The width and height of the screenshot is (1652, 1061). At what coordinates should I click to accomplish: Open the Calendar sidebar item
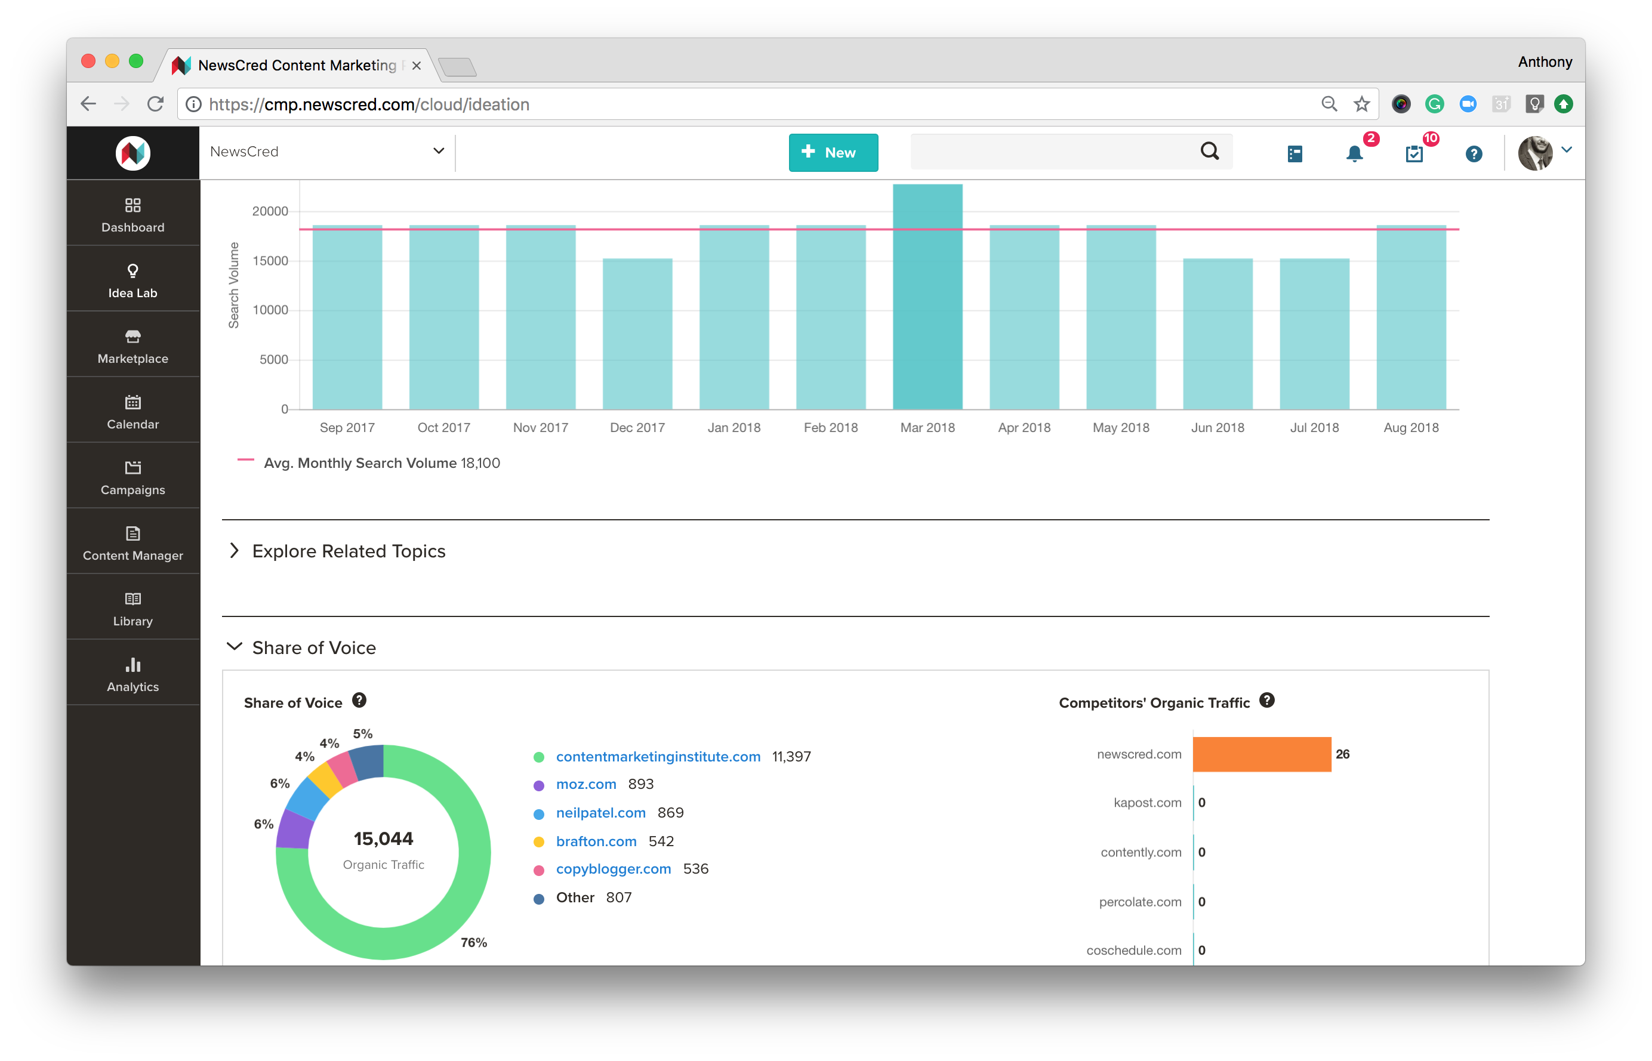133,412
